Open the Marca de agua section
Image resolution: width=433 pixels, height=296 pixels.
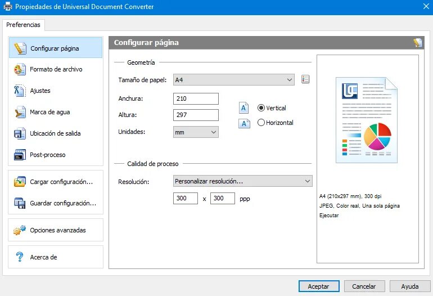[x=56, y=112]
